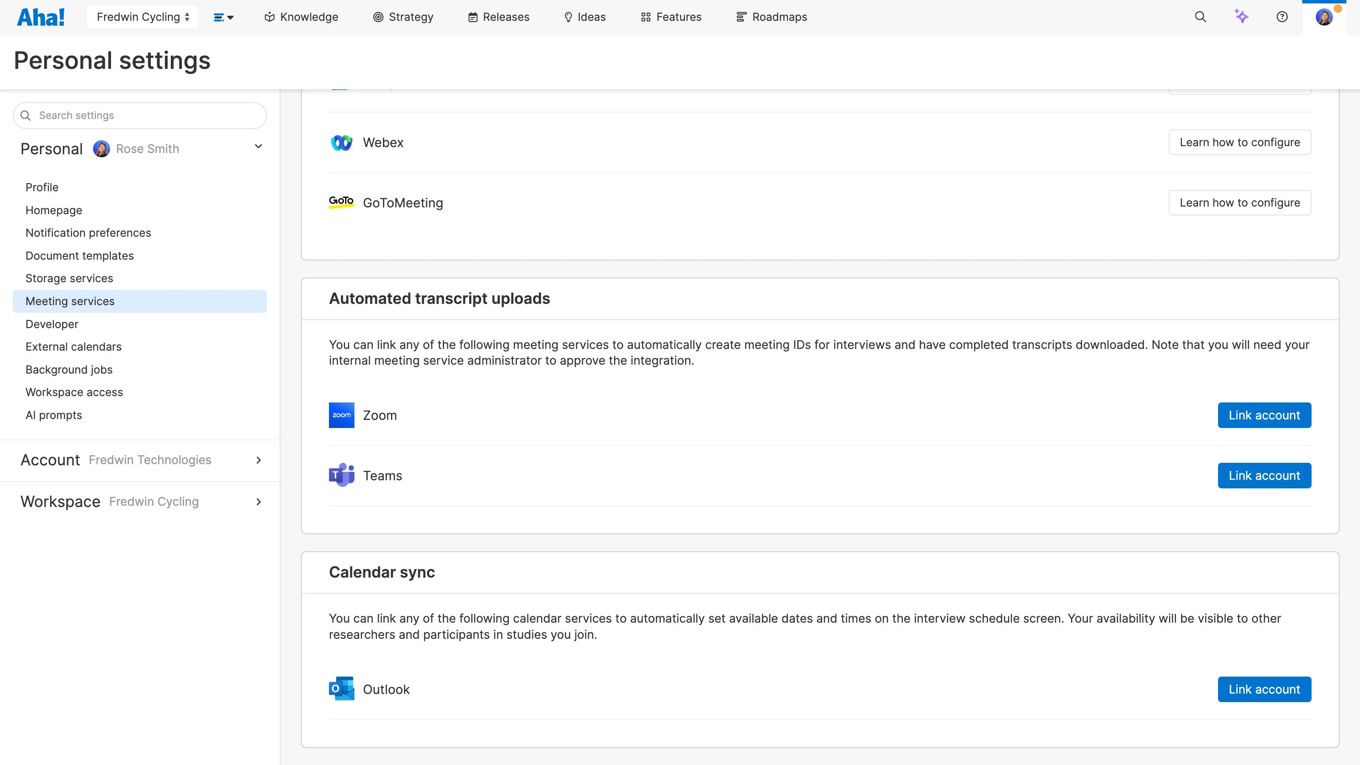Collapse the Personal section chevron
The image size is (1360, 765).
258,146
